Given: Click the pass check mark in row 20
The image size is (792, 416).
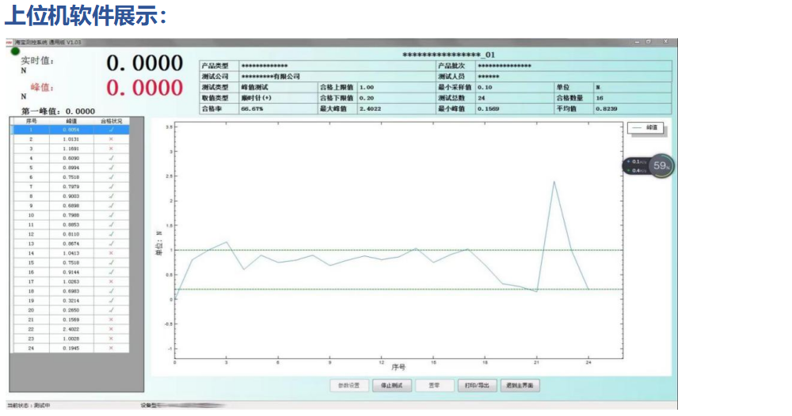Looking at the screenshot, I should [x=111, y=310].
